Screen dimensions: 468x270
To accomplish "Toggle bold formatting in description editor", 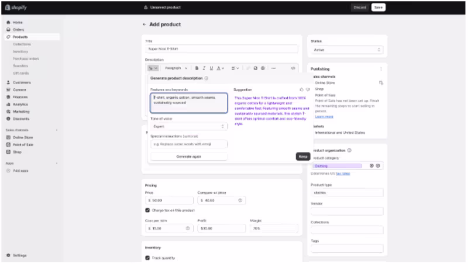I will coord(197,68).
